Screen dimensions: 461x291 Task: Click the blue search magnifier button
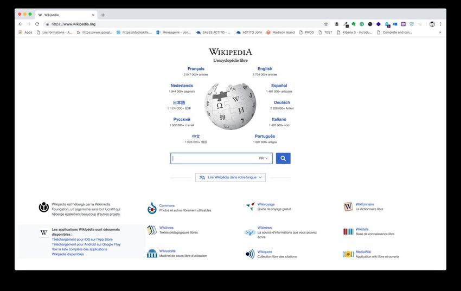[283, 158]
